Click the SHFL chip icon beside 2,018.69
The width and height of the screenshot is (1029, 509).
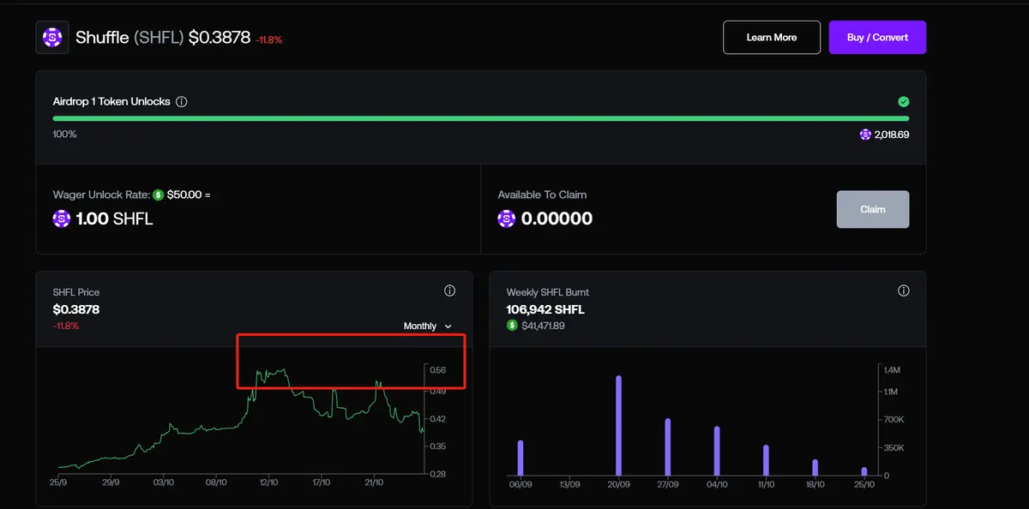[x=865, y=135]
